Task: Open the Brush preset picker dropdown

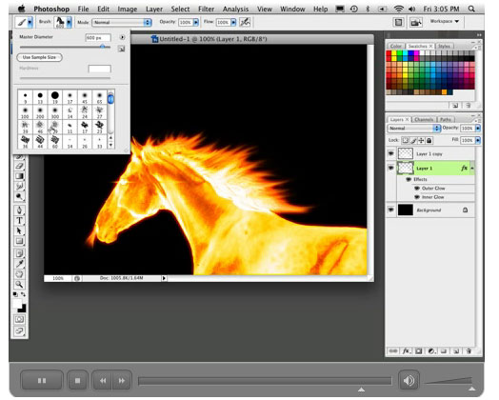Action: tap(69, 22)
